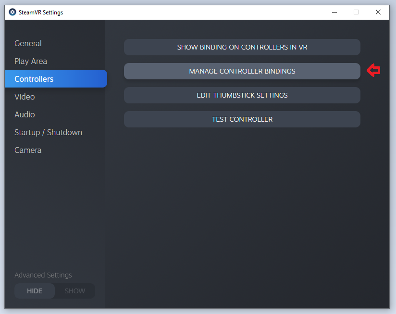Set Advanced Settings to Show
This screenshot has width=396, height=314.
click(x=75, y=291)
